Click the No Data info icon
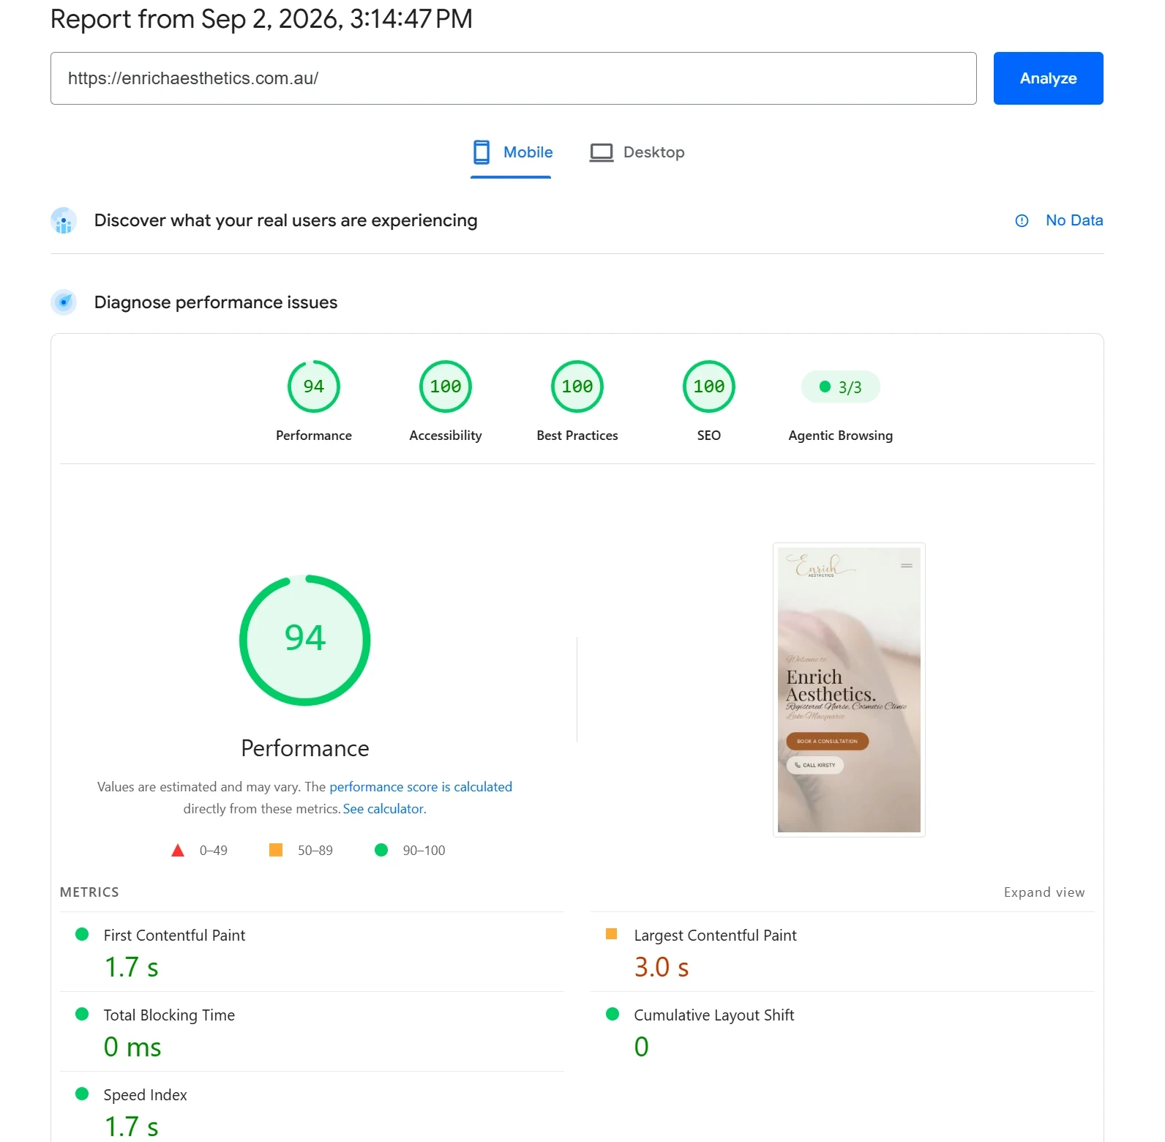 (1022, 220)
